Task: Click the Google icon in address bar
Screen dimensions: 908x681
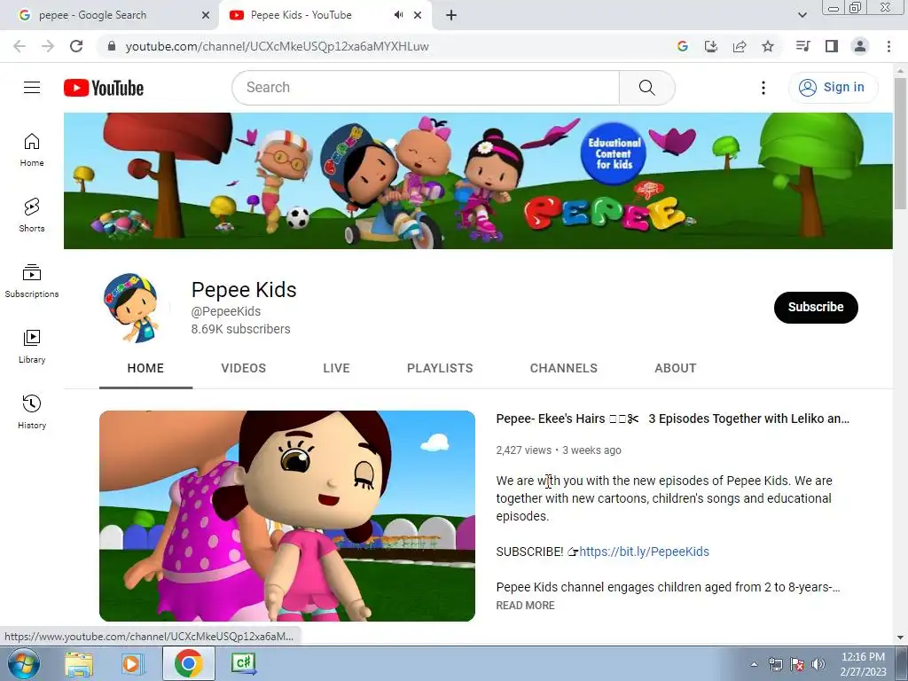Action: [683, 46]
